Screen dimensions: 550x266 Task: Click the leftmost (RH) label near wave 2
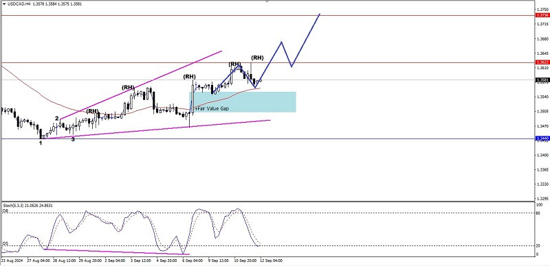(x=93, y=111)
